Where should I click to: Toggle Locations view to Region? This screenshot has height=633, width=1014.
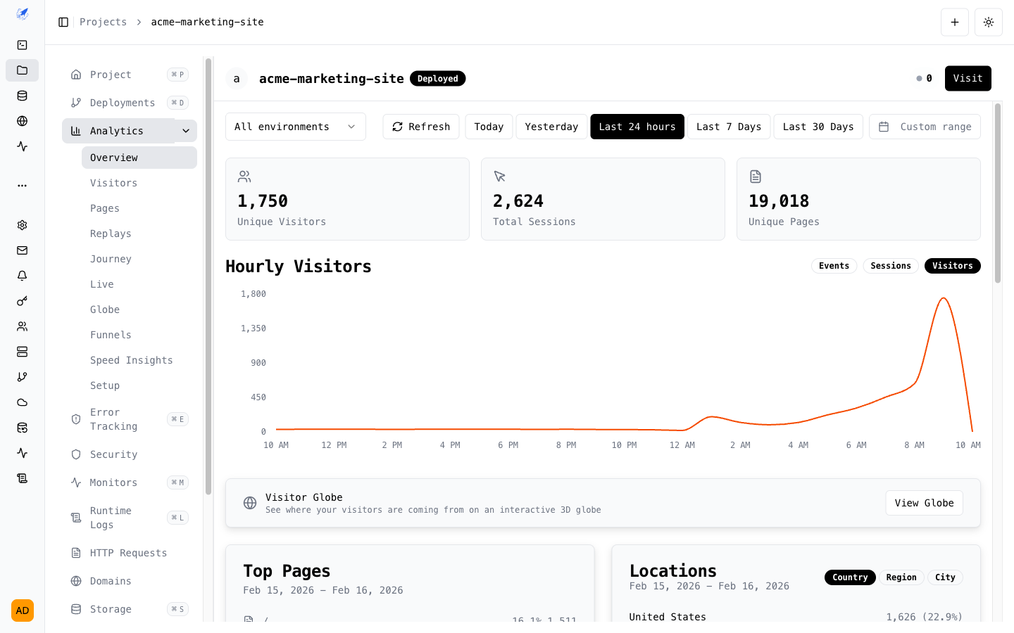(901, 577)
